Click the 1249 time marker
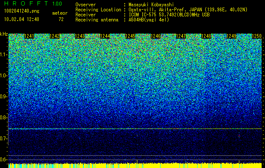 pos(232,36)
